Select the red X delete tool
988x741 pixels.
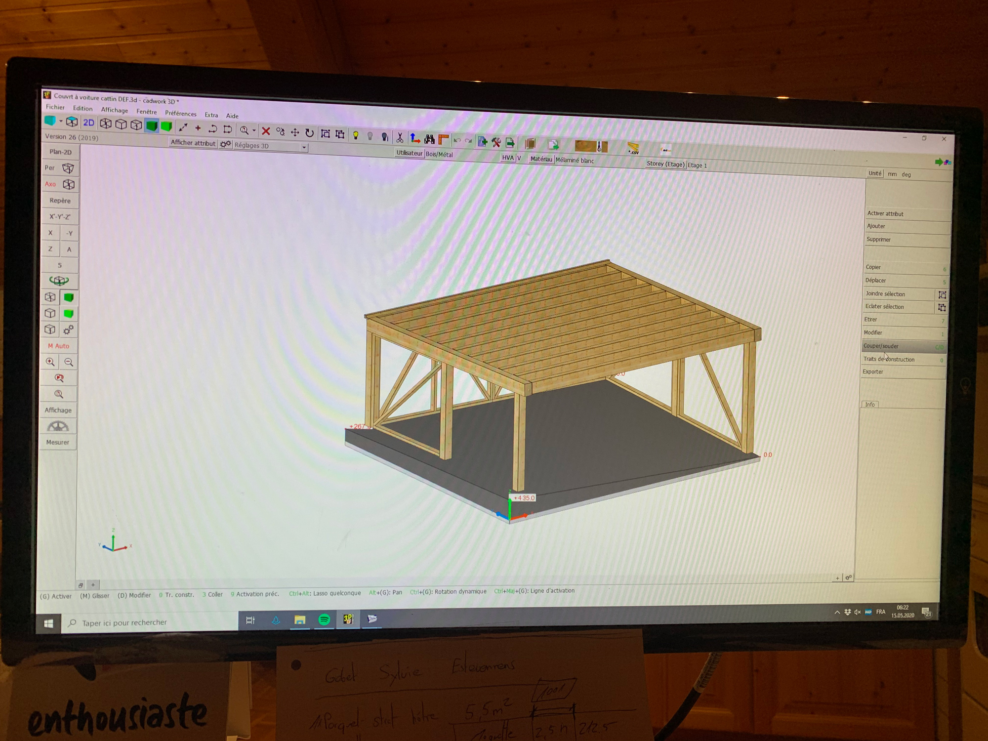coord(266,131)
